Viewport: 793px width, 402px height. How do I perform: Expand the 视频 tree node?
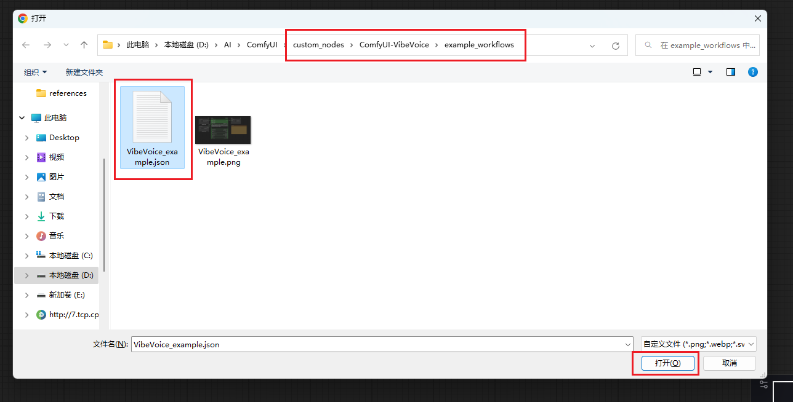(x=26, y=157)
